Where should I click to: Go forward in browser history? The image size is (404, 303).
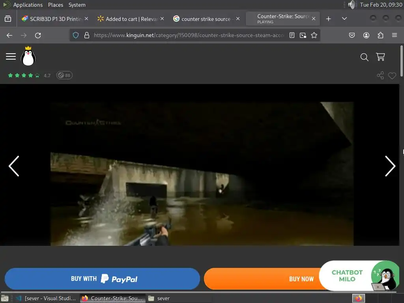pyautogui.click(x=24, y=35)
